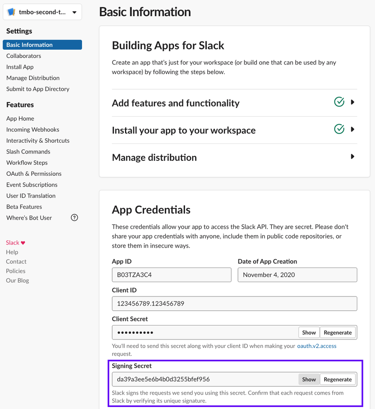Navigate to Event Subscriptions
375x409 pixels.
(x=32, y=184)
